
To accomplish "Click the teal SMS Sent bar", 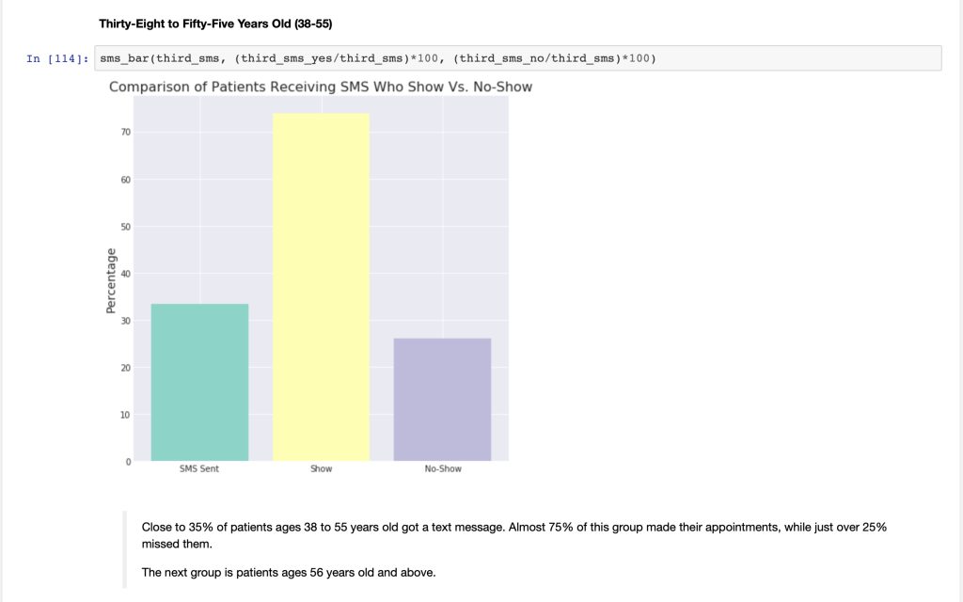I will coord(199,382).
